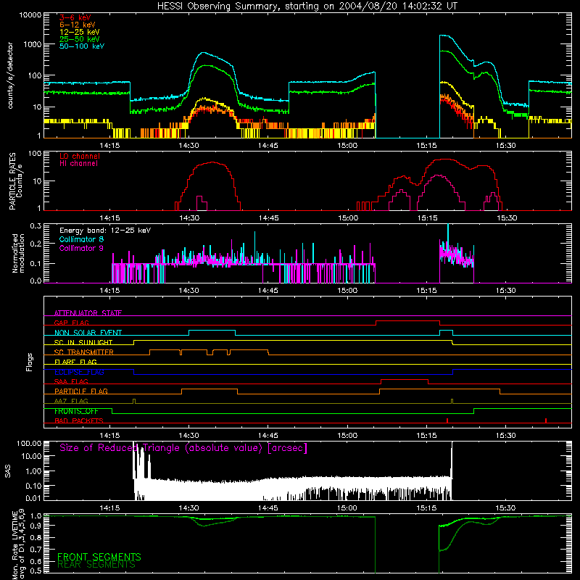Click the 10000 y-axis value on top plot
This screenshot has height=580, width=580.
click(x=30, y=14)
